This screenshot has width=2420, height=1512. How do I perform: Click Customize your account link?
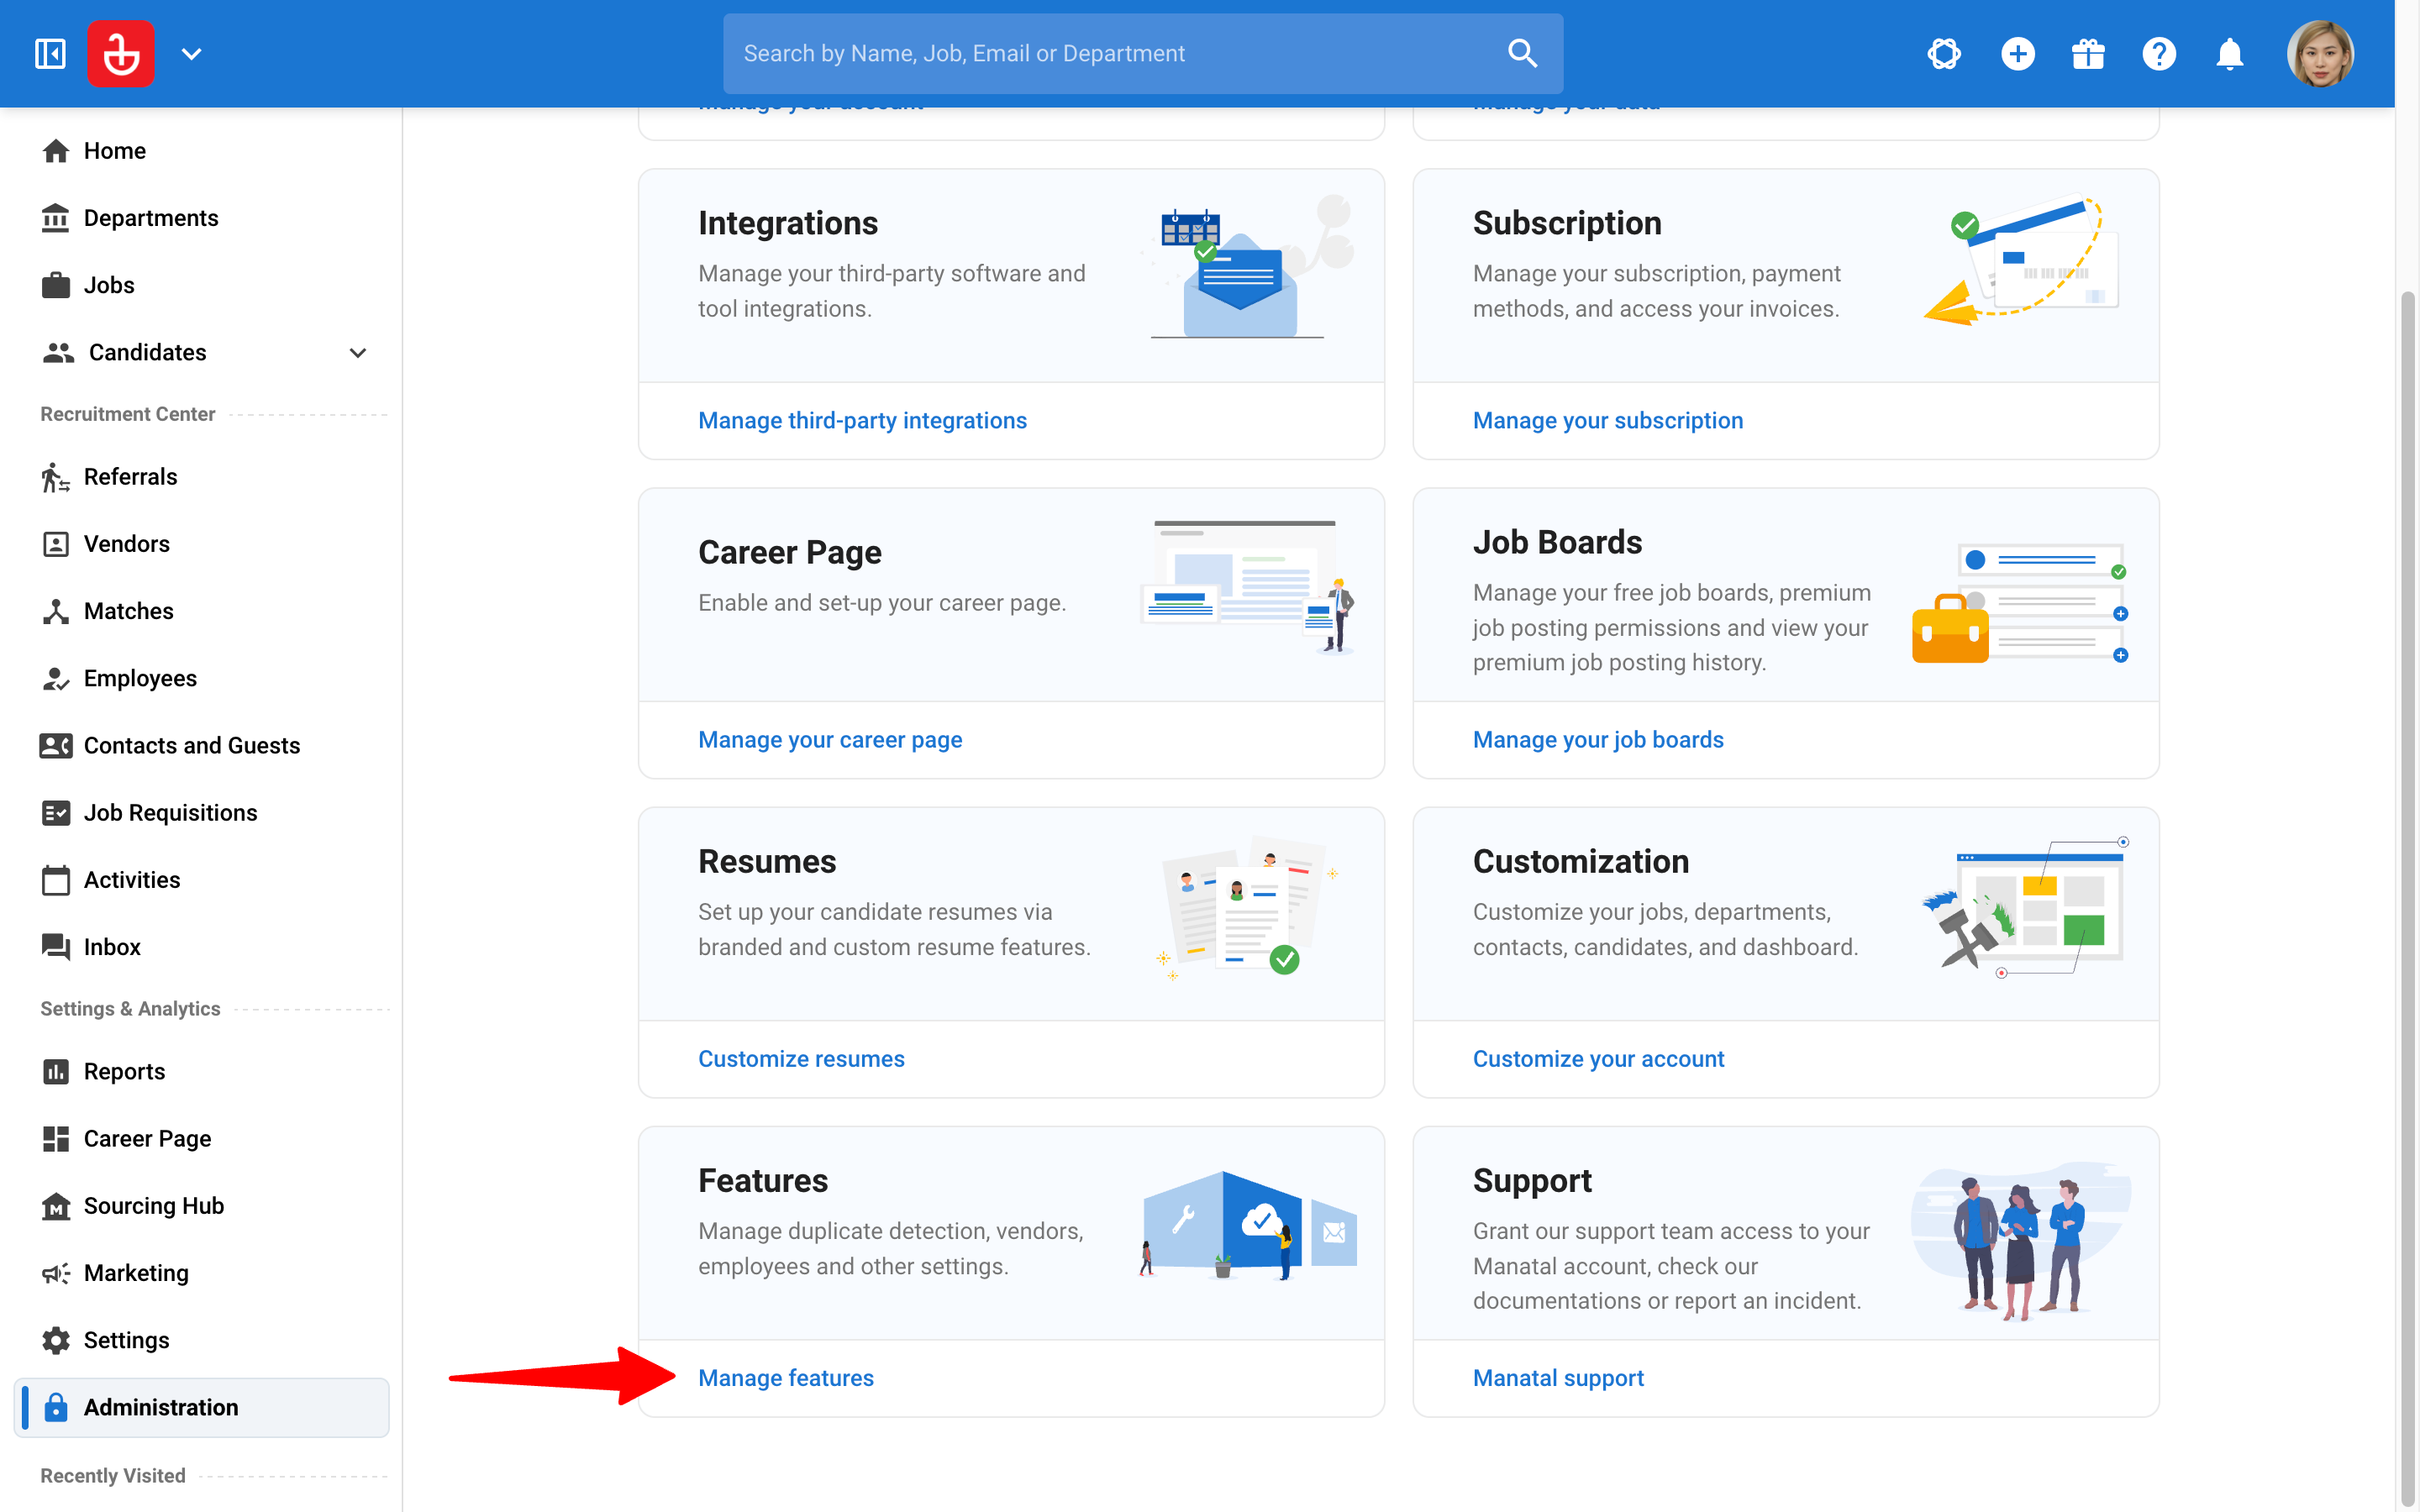[1598, 1058]
